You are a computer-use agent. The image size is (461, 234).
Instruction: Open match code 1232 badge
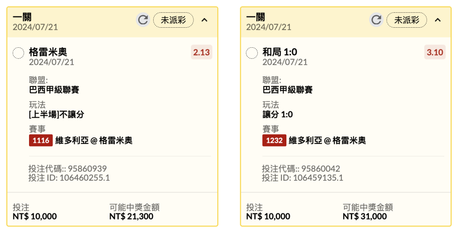click(x=274, y=140)
